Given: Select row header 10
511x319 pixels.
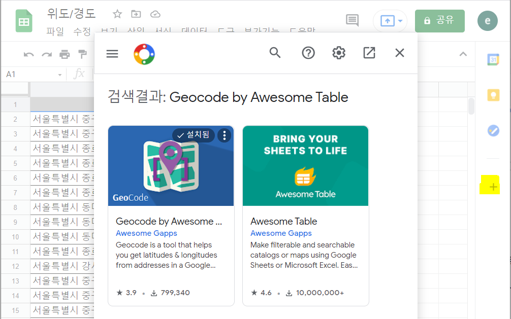Looking at the screenshot, I should pyautogui.click(x=15, y=237).
